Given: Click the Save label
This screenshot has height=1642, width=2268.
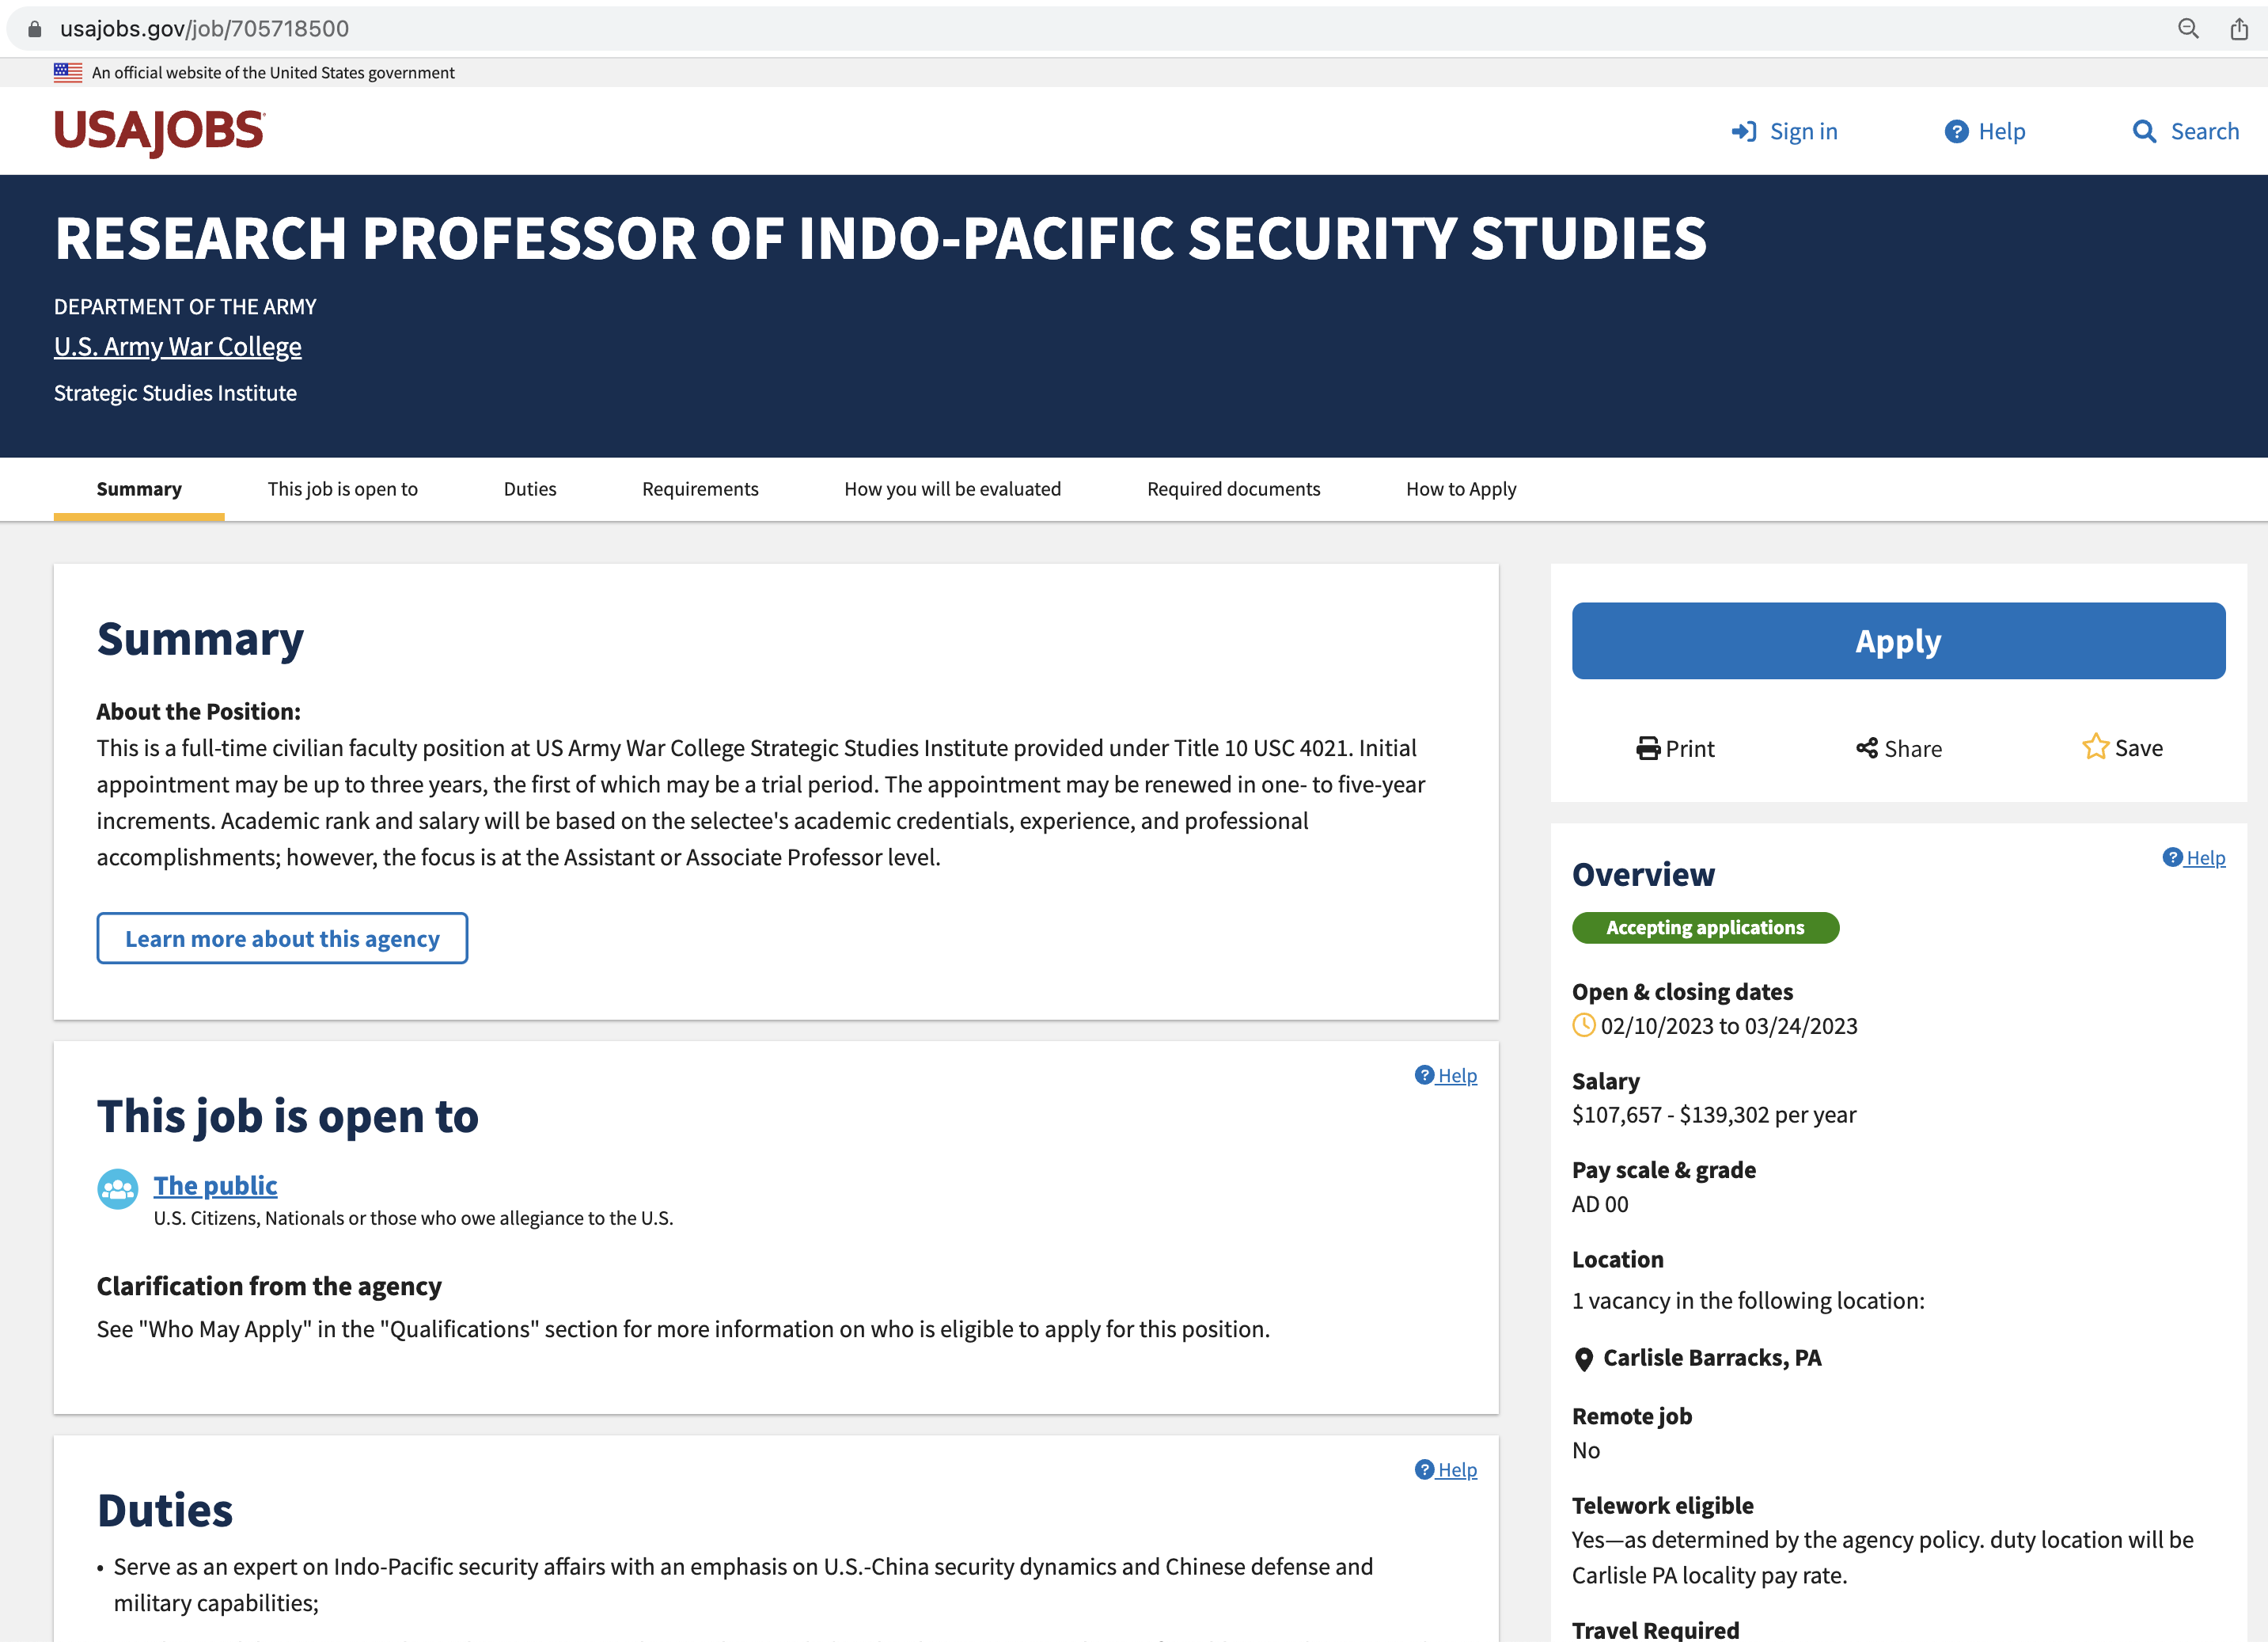Looking at the screenshot, I should click(2138, 748).
